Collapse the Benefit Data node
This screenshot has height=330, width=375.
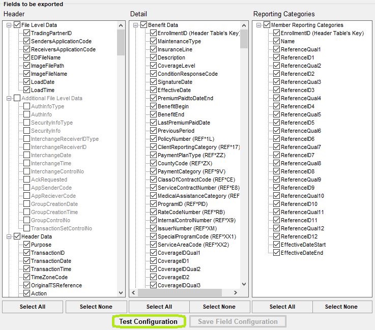click(136, 25)
